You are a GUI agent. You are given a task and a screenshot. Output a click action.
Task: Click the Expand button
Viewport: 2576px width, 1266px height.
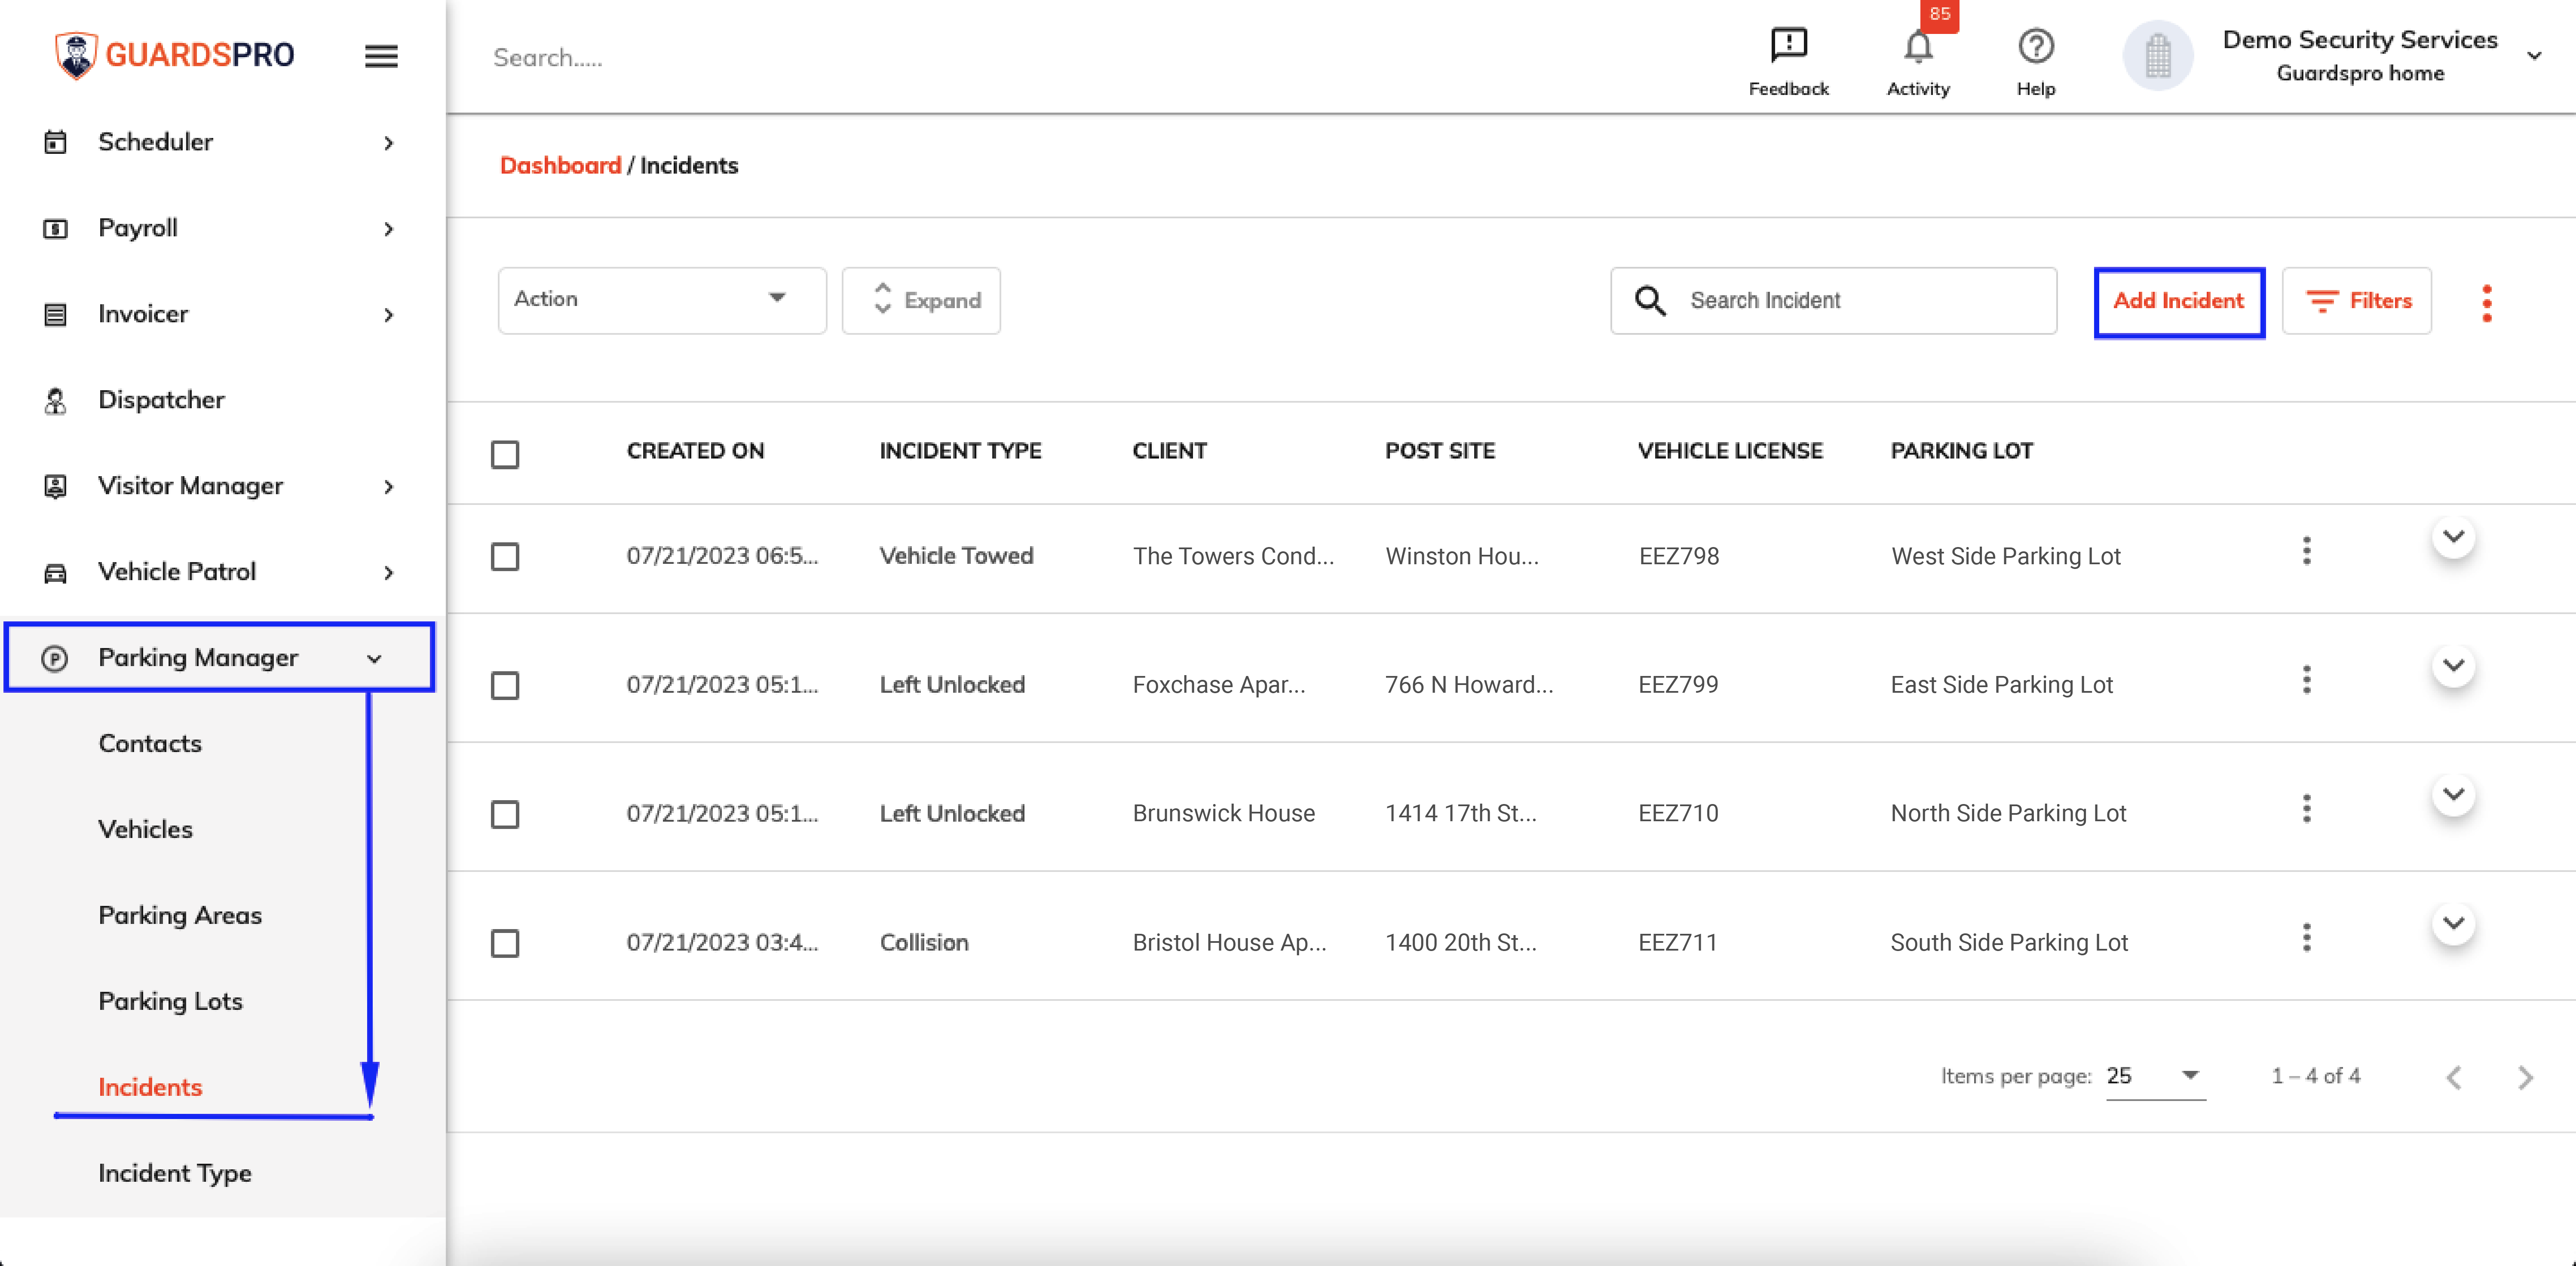pyautogui.click(x=921, y=301)
